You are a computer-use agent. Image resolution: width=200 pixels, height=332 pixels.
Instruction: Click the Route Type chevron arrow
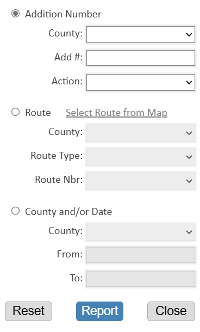pos(189,157)
